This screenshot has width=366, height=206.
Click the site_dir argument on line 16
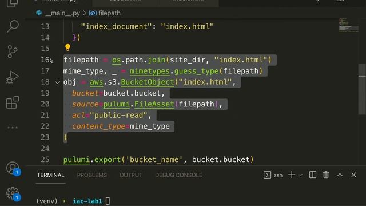[x=187, y=60]
